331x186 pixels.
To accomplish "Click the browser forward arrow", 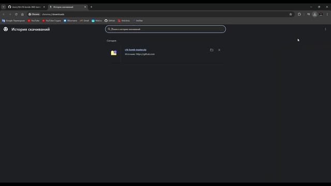I will (10, 14).
